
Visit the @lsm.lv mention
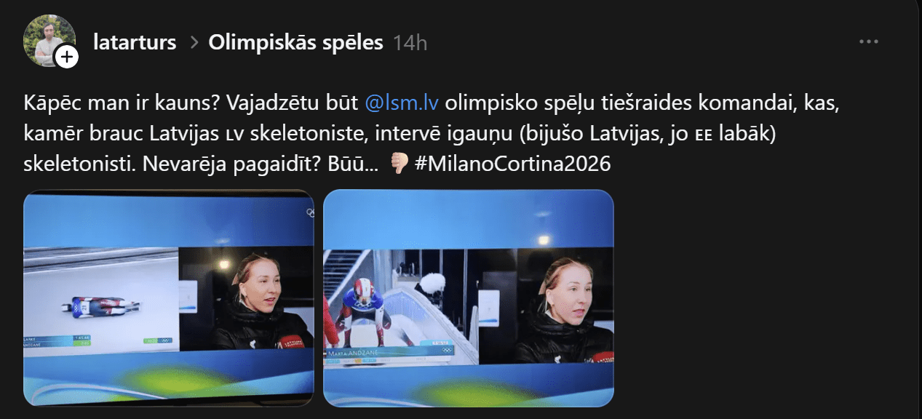tap(401, 103)
